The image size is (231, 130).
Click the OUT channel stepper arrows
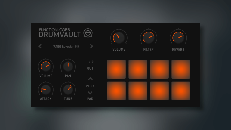(x=92, y=62)
